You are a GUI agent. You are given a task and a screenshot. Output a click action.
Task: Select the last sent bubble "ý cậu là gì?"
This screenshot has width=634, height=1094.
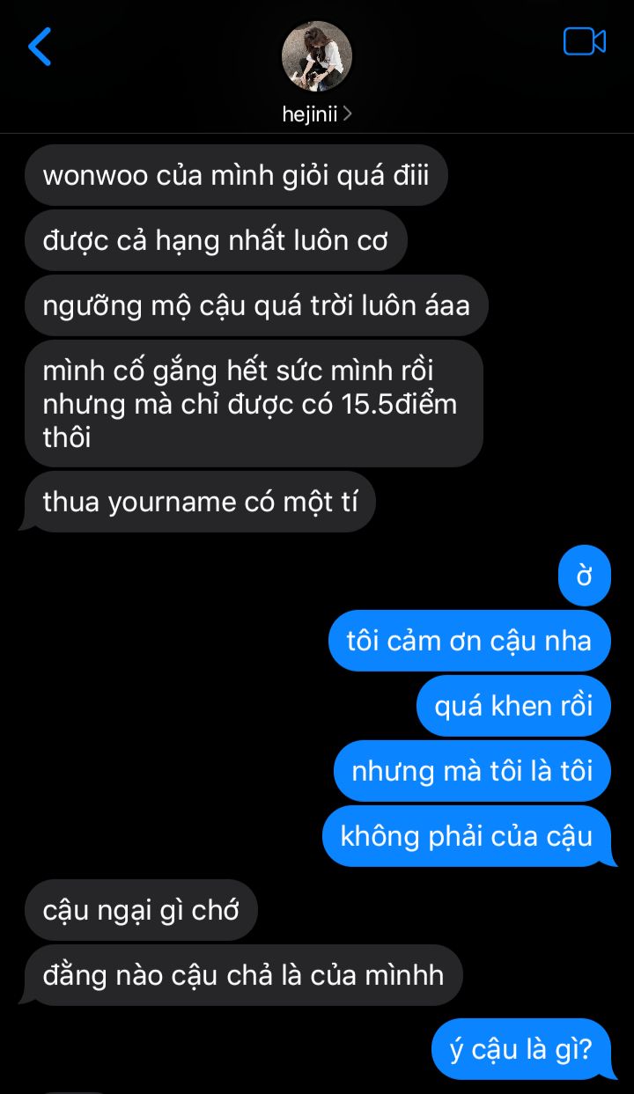pos(523,1049)
